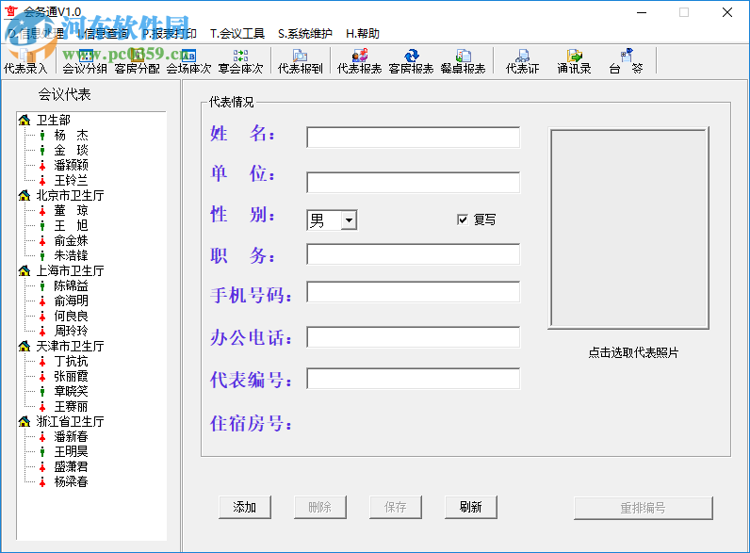Click the 重排编号 button
Screen dimensions: 750x553
coord(644,508)
